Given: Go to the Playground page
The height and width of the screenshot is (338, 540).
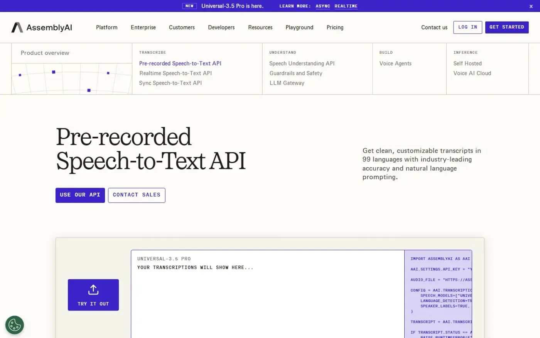Looking at the screenshot, I should (299, 27).
